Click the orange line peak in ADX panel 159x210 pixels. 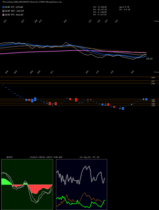tap(85, 193)
